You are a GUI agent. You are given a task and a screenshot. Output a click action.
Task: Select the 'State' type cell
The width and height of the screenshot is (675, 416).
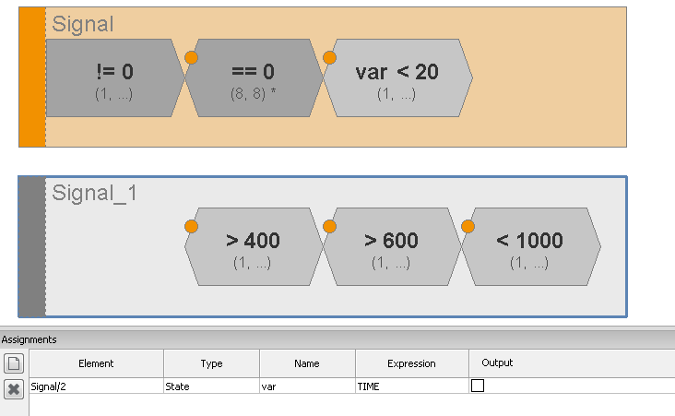(x=211, y=386)
